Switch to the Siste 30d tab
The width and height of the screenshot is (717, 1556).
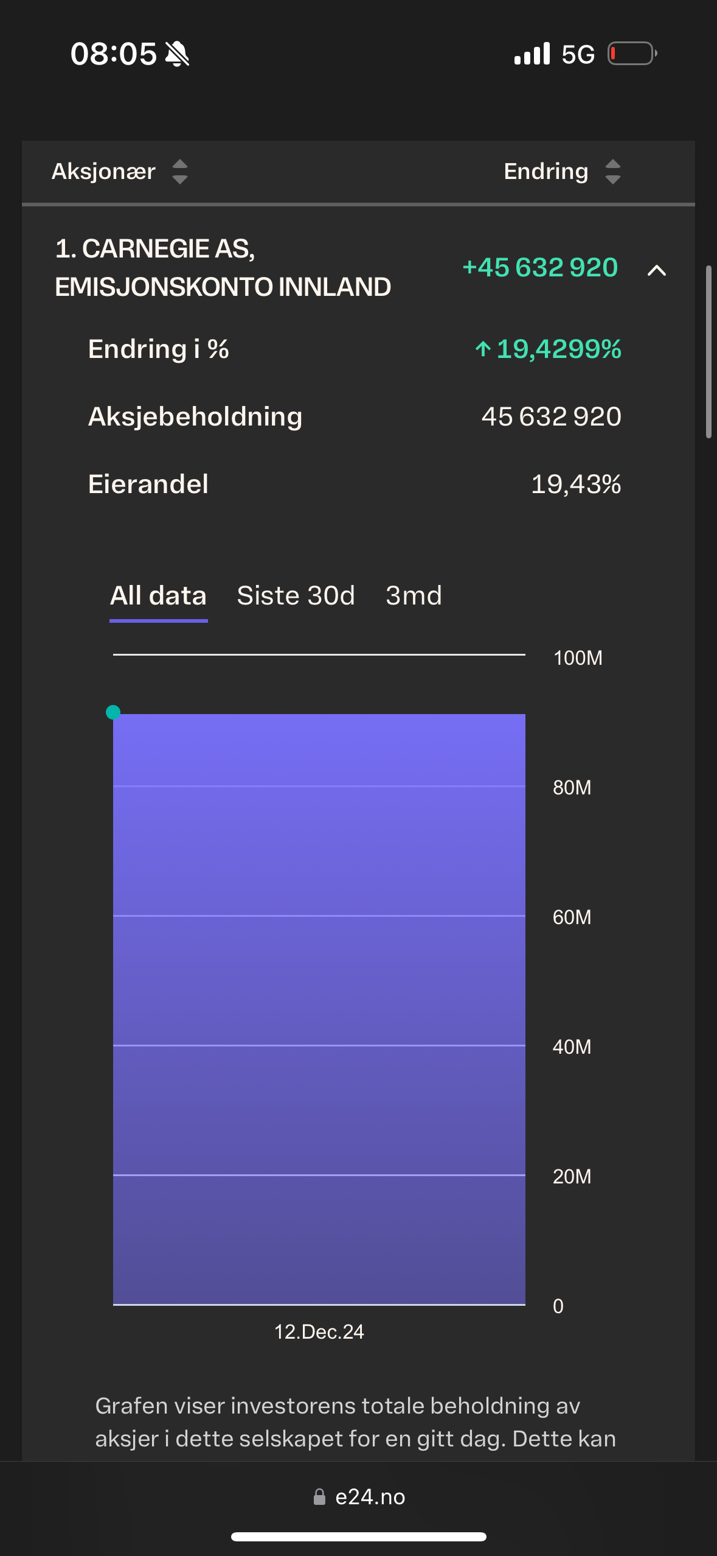click(x=296, y=595)
